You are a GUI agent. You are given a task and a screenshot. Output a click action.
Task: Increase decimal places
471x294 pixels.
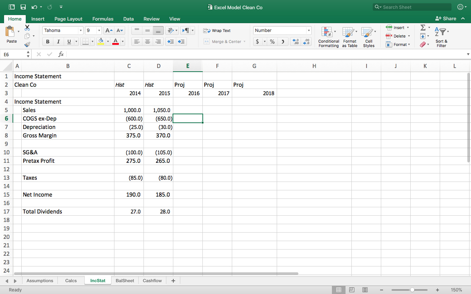coord(296,42)
